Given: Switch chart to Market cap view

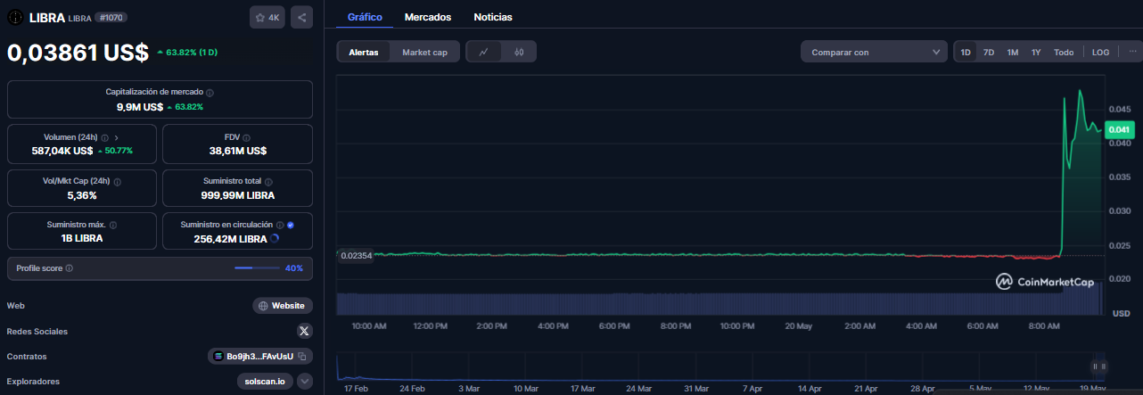Looking at the screenshot, I should pyautogui.click(x=424, y=53).
